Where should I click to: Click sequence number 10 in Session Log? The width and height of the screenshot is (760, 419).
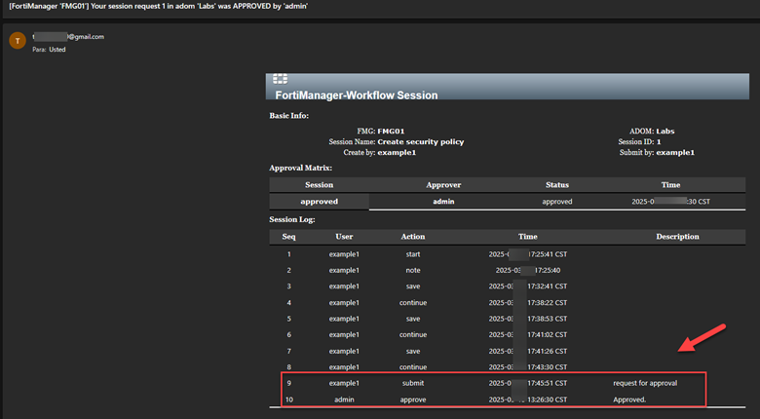(x=289, y=400)
